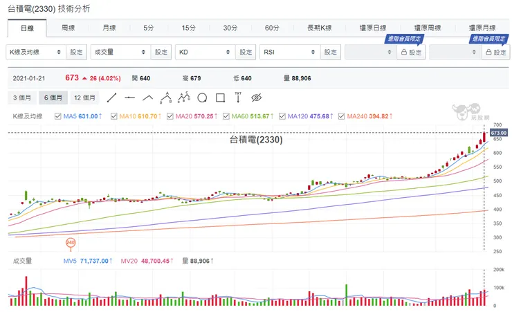512x312 pixels.
Task: Switch to the 60分 tab
Action: tap(271, 28)
